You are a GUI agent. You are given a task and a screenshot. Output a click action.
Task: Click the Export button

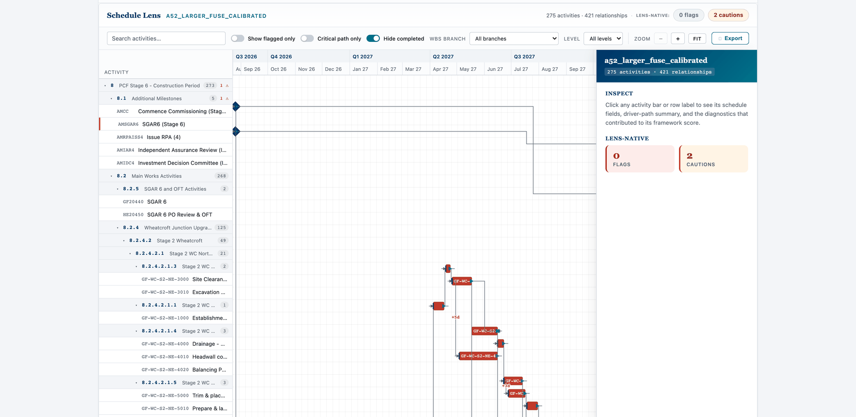(730, 38)
